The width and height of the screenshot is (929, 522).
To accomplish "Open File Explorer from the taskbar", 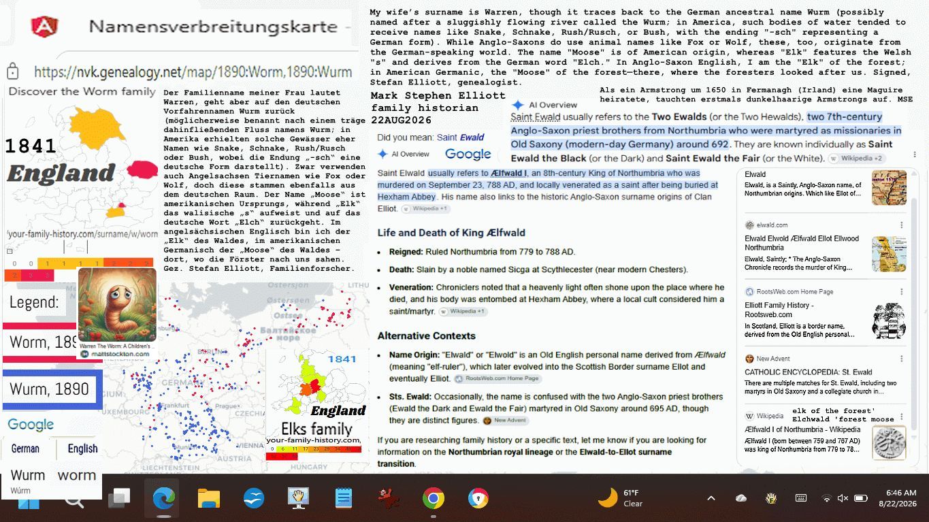I will (x=209, y=499).
